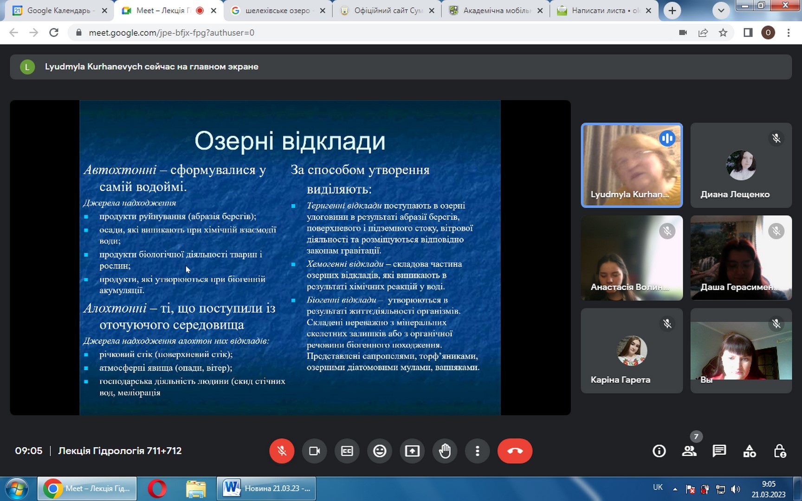The width and height of the screenshot is (802, 501).
Task: Click the present screen icon
Action: 412,451
